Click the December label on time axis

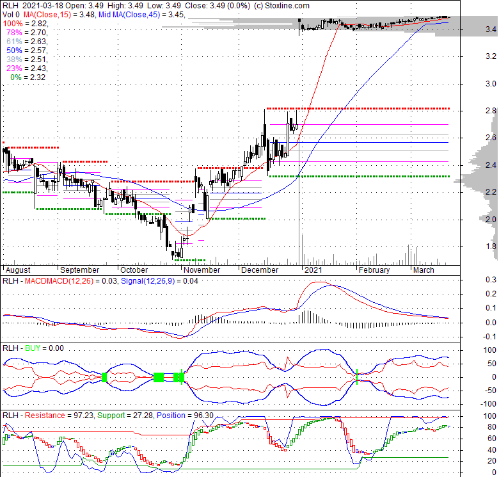[x=260, y=270]
